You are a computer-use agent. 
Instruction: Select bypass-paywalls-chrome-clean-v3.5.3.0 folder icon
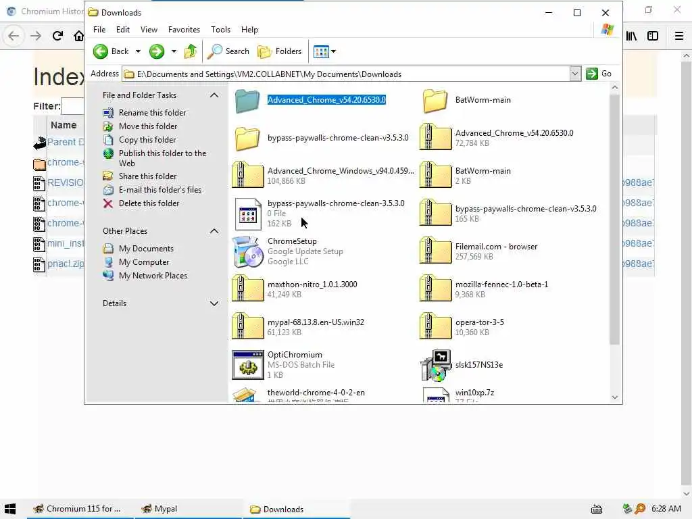[x=247, y=139]
